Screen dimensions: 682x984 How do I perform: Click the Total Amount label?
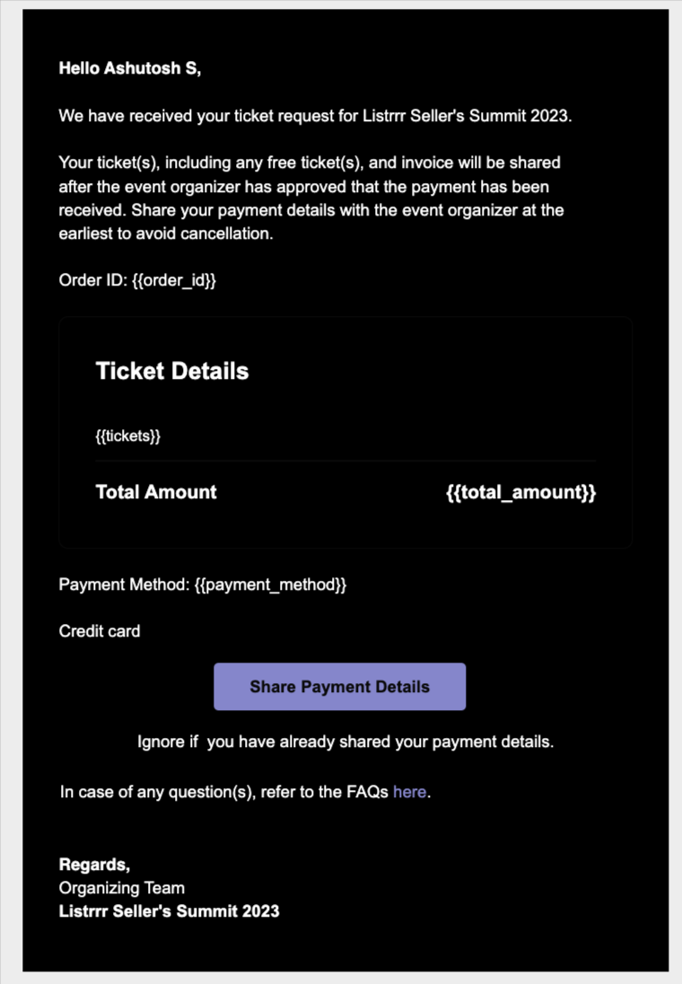click(156, 492)
